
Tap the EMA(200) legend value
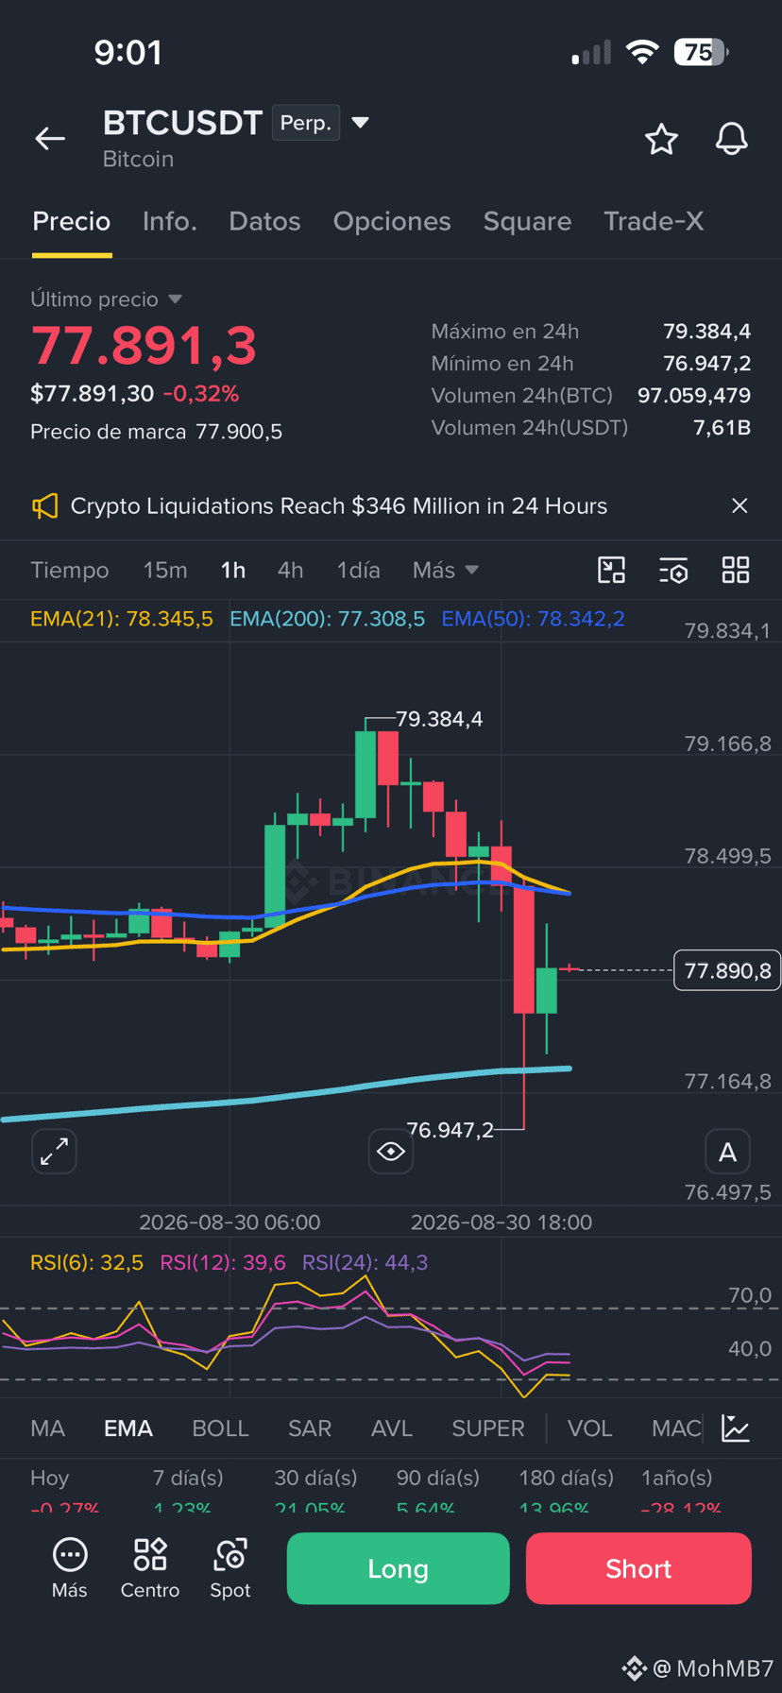pyautogui.click(x=328, y=619)
